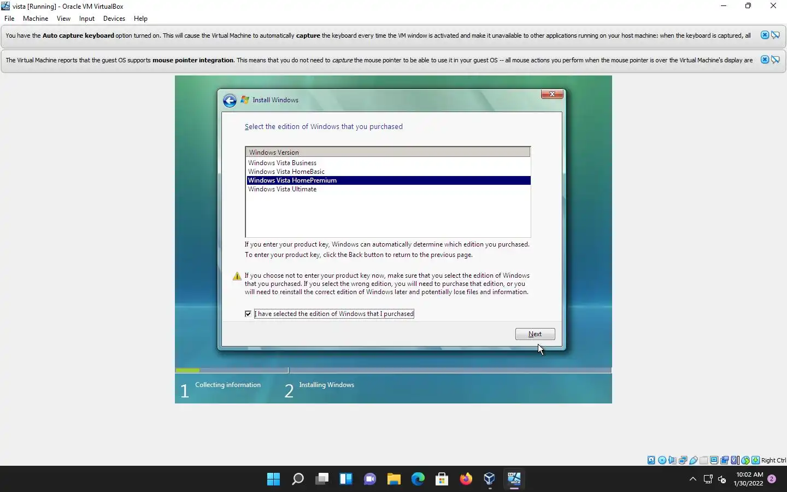Click the CPU virtualization status icon
787x492 pixels.
click(x=735, y=460)
